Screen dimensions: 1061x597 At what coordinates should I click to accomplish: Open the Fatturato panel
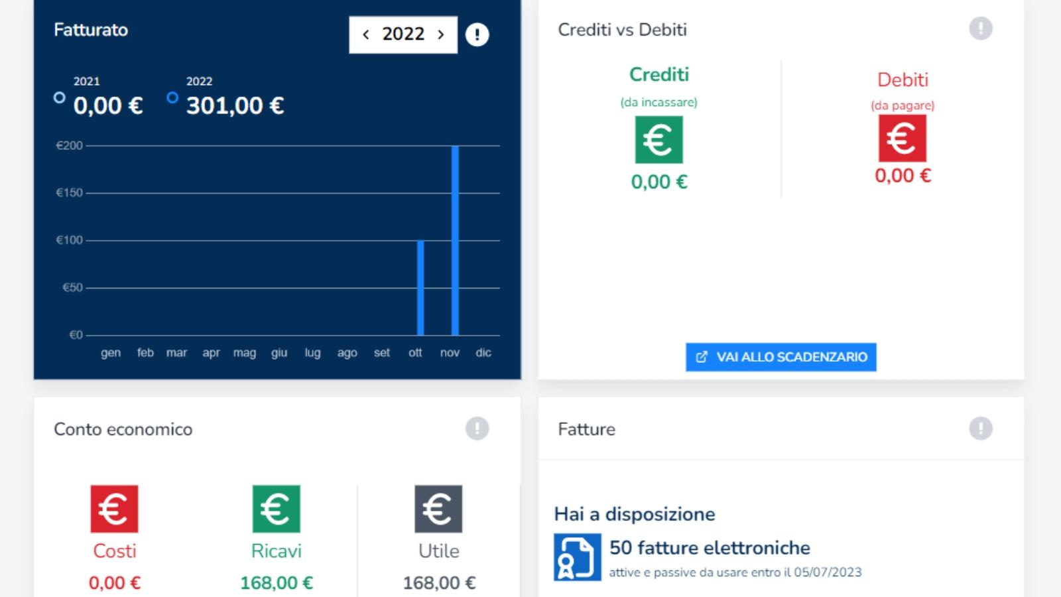tap(91, 30)
